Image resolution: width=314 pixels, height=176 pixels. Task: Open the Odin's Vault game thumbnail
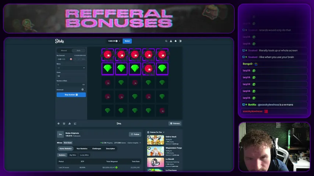tap(156, 140)
